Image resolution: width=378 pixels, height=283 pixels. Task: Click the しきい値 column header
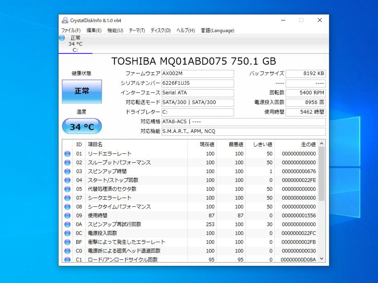(x=260, y=144)
